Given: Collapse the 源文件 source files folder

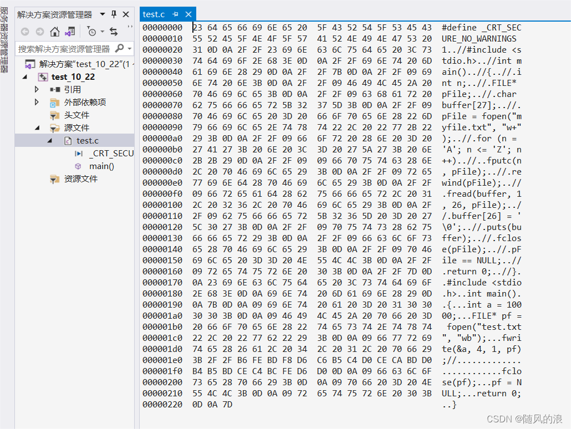Looking at the screenshot, I should (x=37, y=128).
